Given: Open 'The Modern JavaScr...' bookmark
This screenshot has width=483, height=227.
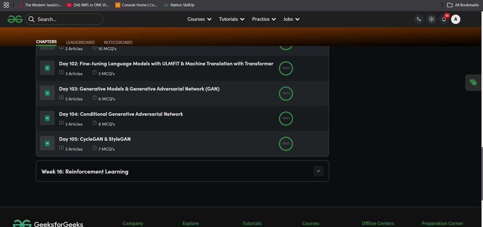Looking at the screenshot, I should 40,5.
